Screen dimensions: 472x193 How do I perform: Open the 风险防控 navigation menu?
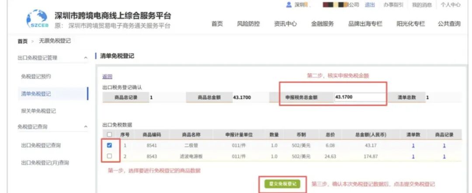point(248,24)
